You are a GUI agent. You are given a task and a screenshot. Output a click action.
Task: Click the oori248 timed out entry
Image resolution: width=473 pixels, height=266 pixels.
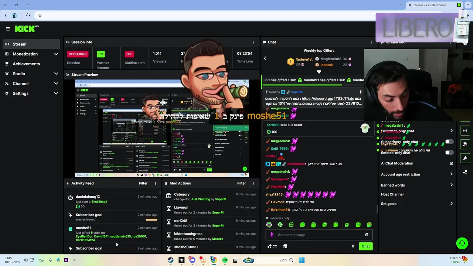click(x=211, y=223)
